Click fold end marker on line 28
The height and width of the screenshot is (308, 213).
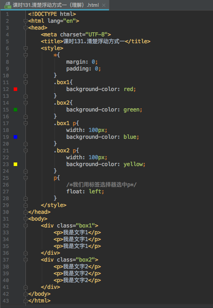click(25, 198)
